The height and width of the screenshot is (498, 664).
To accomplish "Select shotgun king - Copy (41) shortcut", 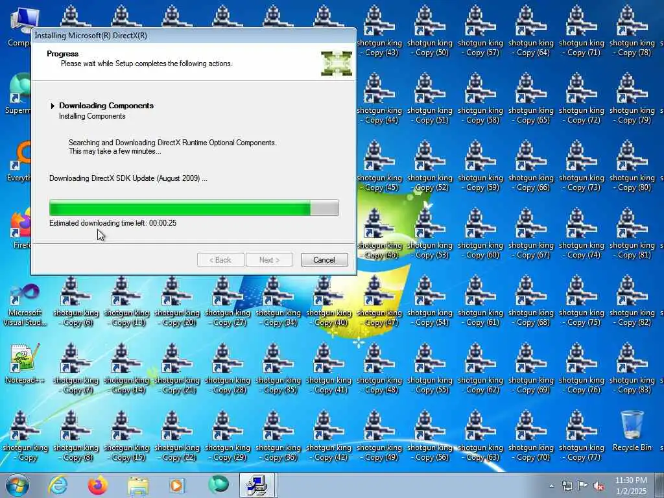I will pos(329,369).
